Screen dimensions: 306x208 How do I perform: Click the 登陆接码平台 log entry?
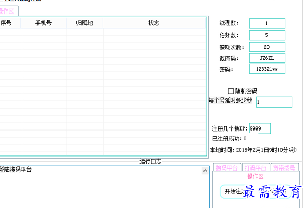click(x=16, y=170)
